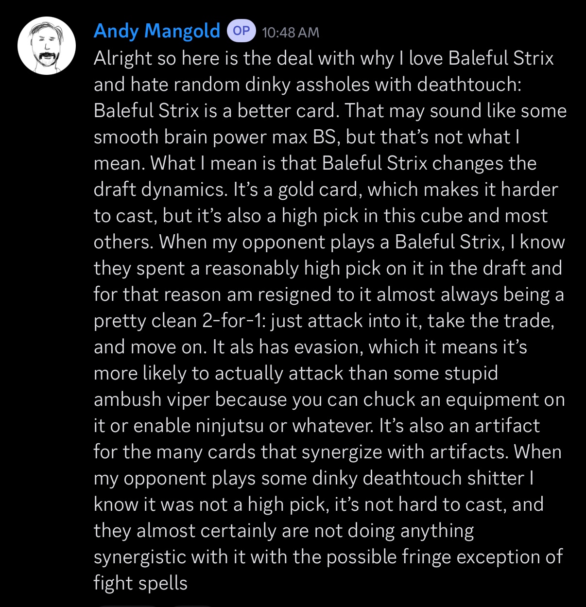The width and height of the screenshot is (586, 607).
Task: Click the phrase "smooth brain power max BS"
Action: tap(215, 137)
